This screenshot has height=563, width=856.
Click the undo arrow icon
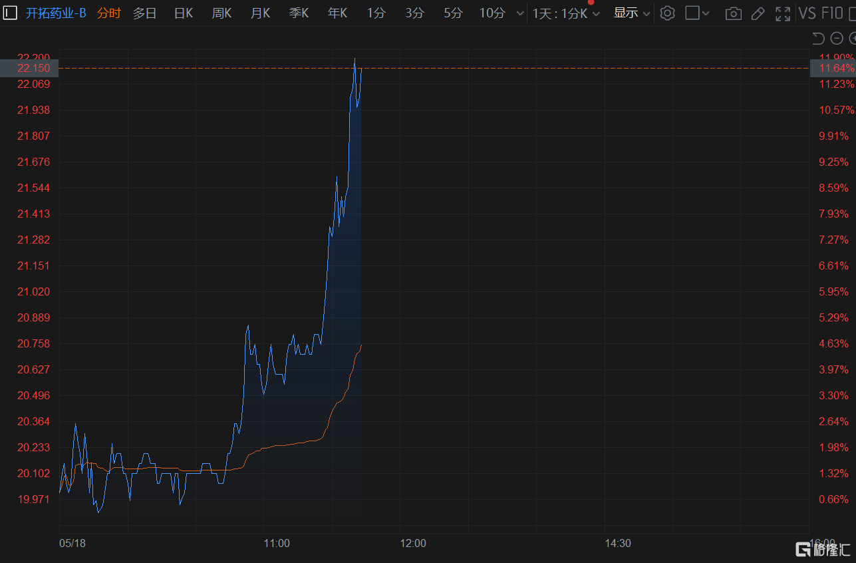(x=819, y=39)
